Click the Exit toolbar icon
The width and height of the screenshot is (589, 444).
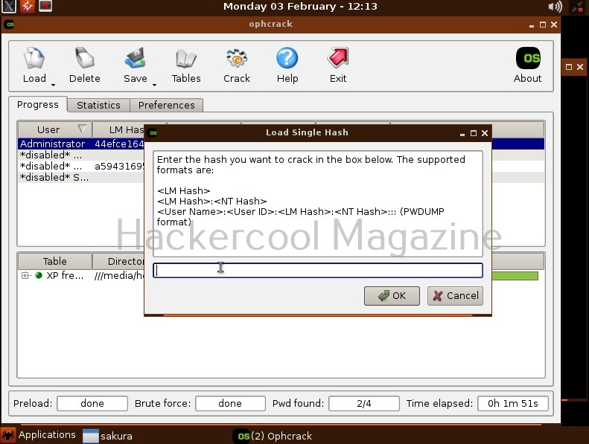338,58
